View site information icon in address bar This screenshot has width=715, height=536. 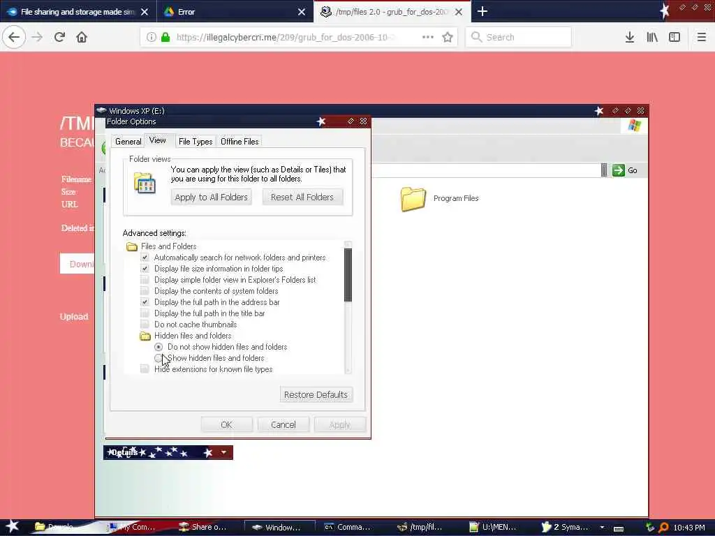[151, 37]
